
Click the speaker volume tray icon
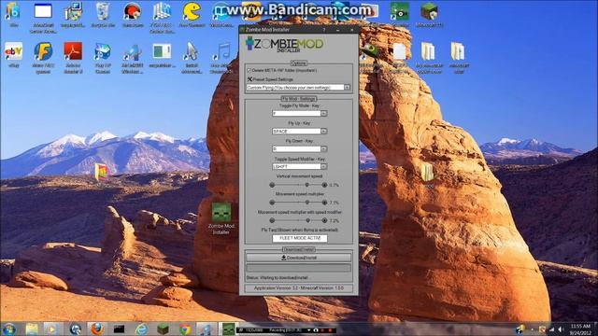click(561, 329)
